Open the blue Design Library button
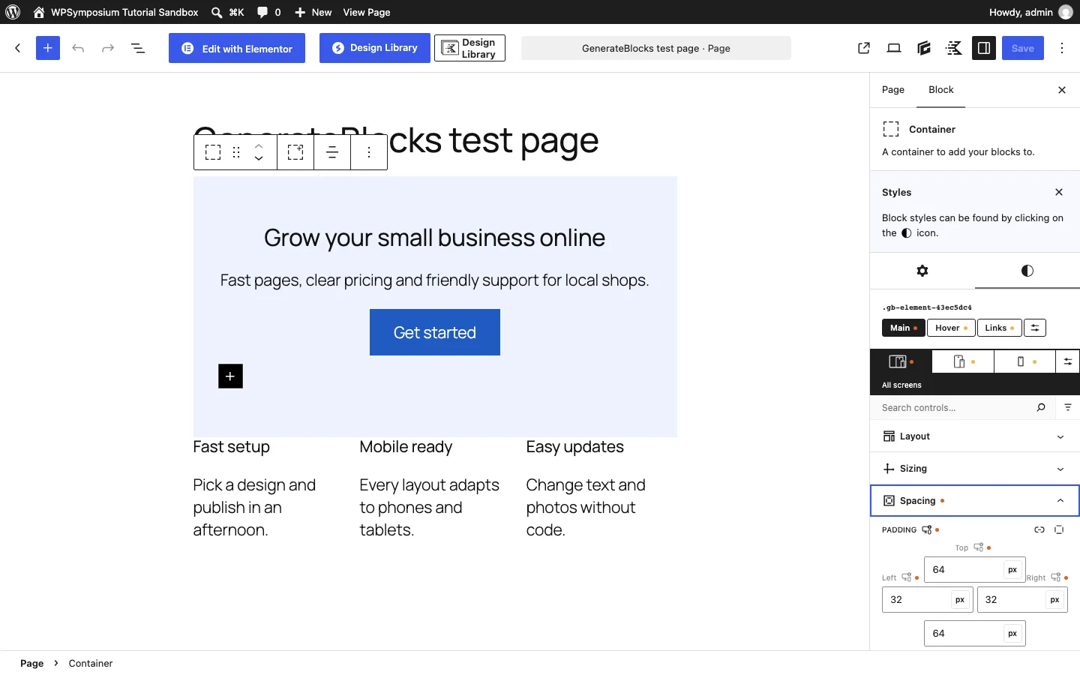1080x675 pixels. click(375, 48)
